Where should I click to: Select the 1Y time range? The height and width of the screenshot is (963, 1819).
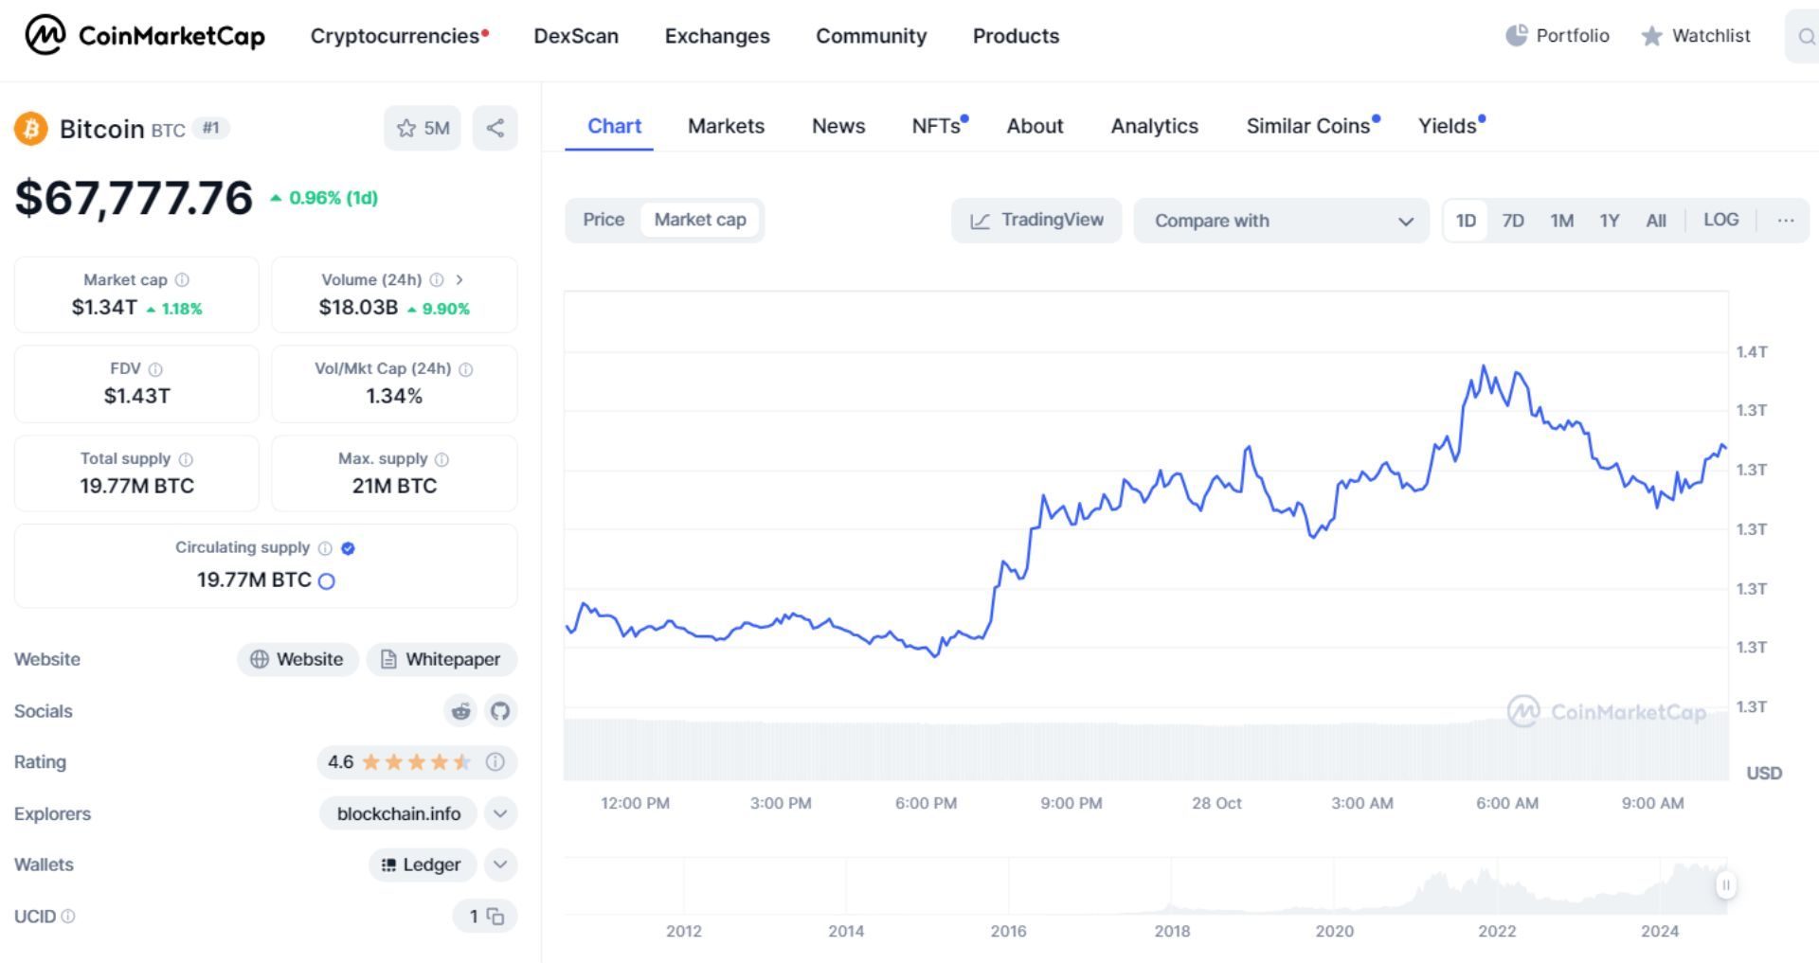tap(1609, 220)
